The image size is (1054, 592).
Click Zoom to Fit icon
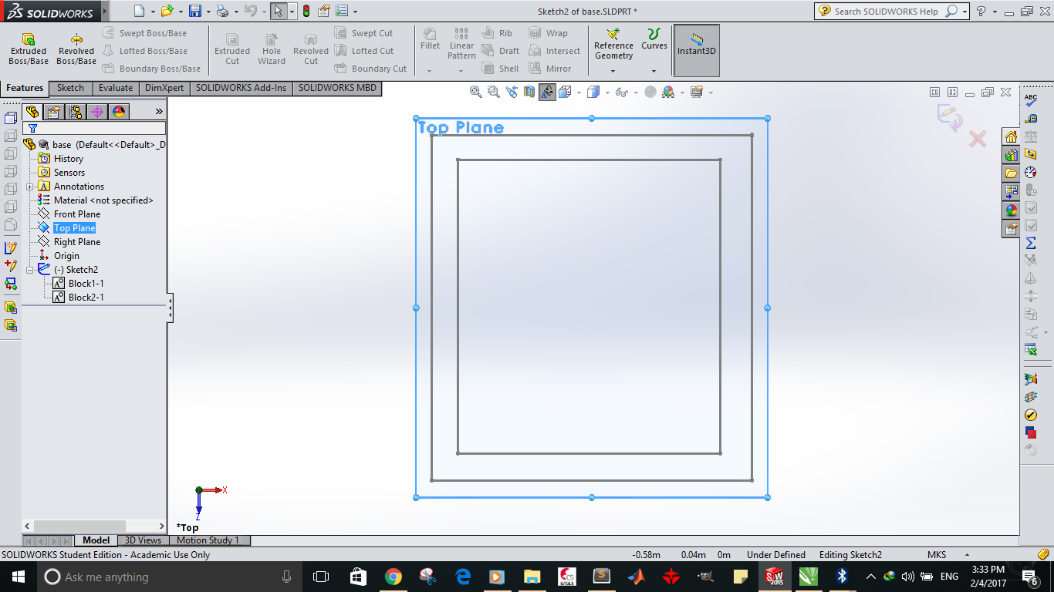[x=476, y=92]
